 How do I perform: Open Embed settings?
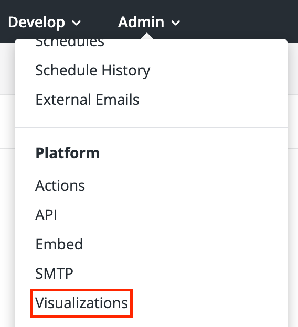[59, 244]
